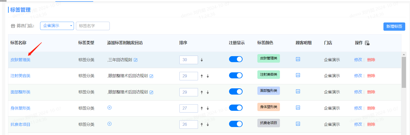The width and height of the screenshot is (410, 135).
Task: Delete the 身体塑形类 tag
Action: 371,108
